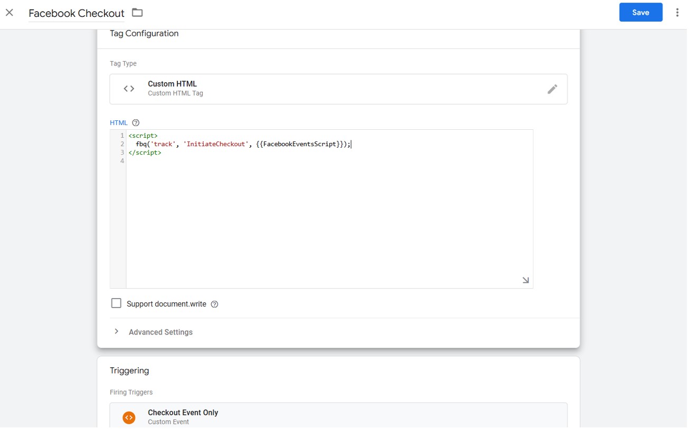Click the fbq track InitiateCheckout code line

pos(243,144)
